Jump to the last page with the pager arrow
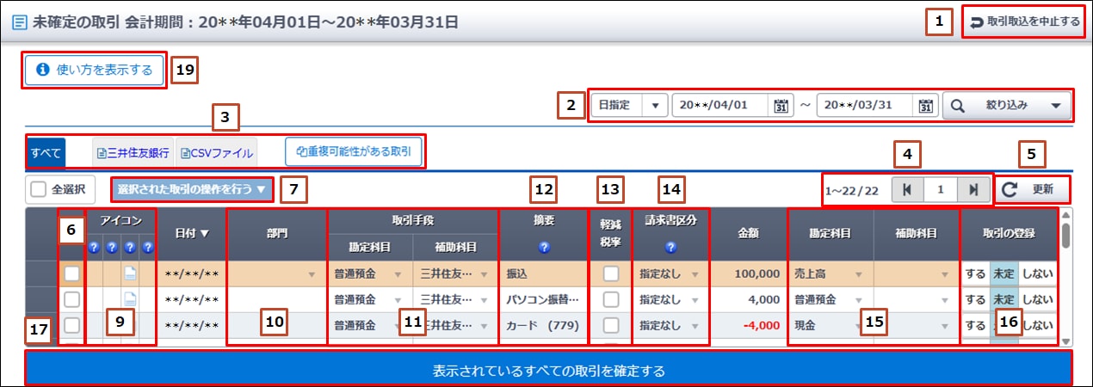Viewport: 1093px width, 387px height. click(973, 189)
